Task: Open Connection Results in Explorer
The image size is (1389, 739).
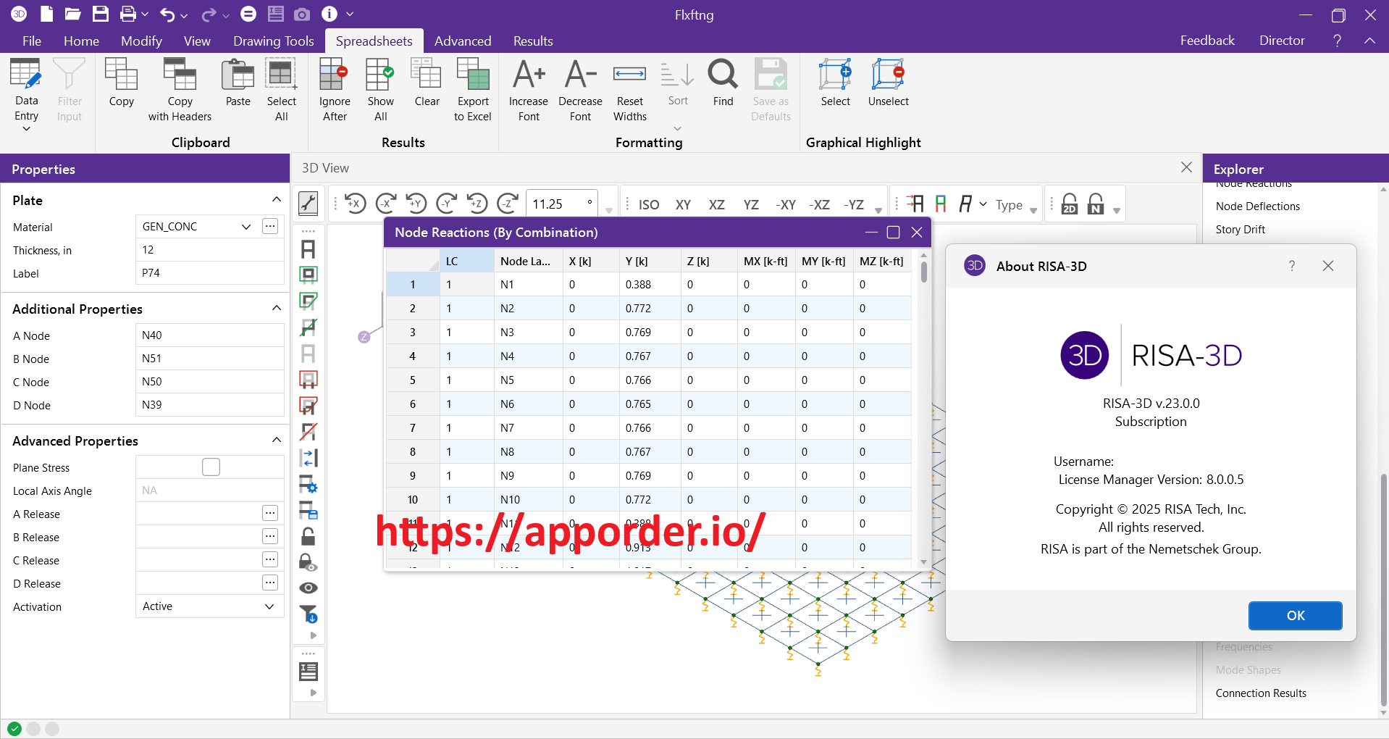Action: pyautogui.click(x=1261, y=693)
